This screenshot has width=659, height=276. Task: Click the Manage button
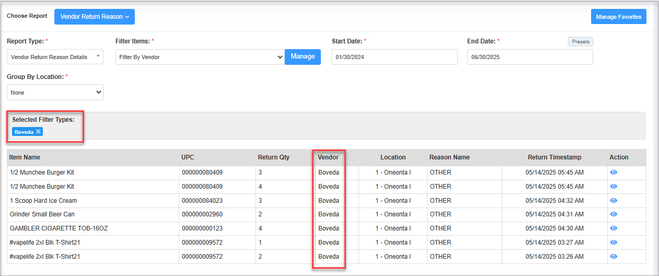pos(303,56)
